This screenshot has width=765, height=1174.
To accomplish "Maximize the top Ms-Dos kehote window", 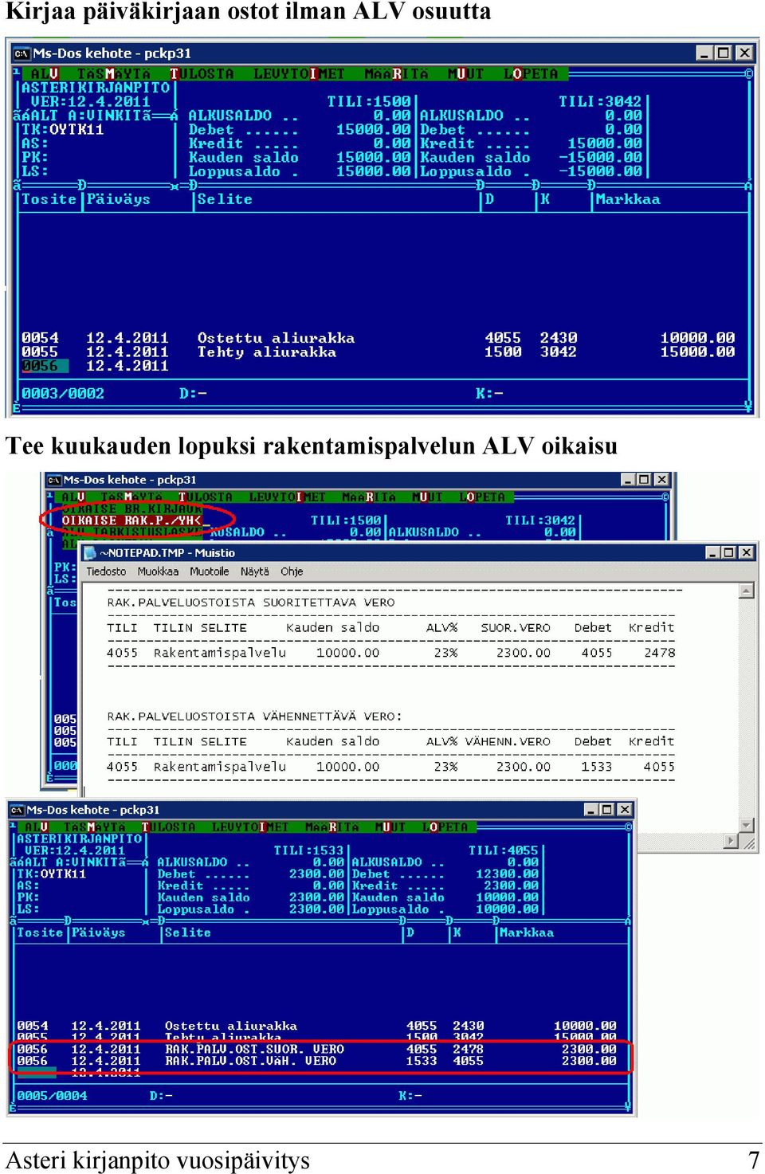I will point(724,53).
